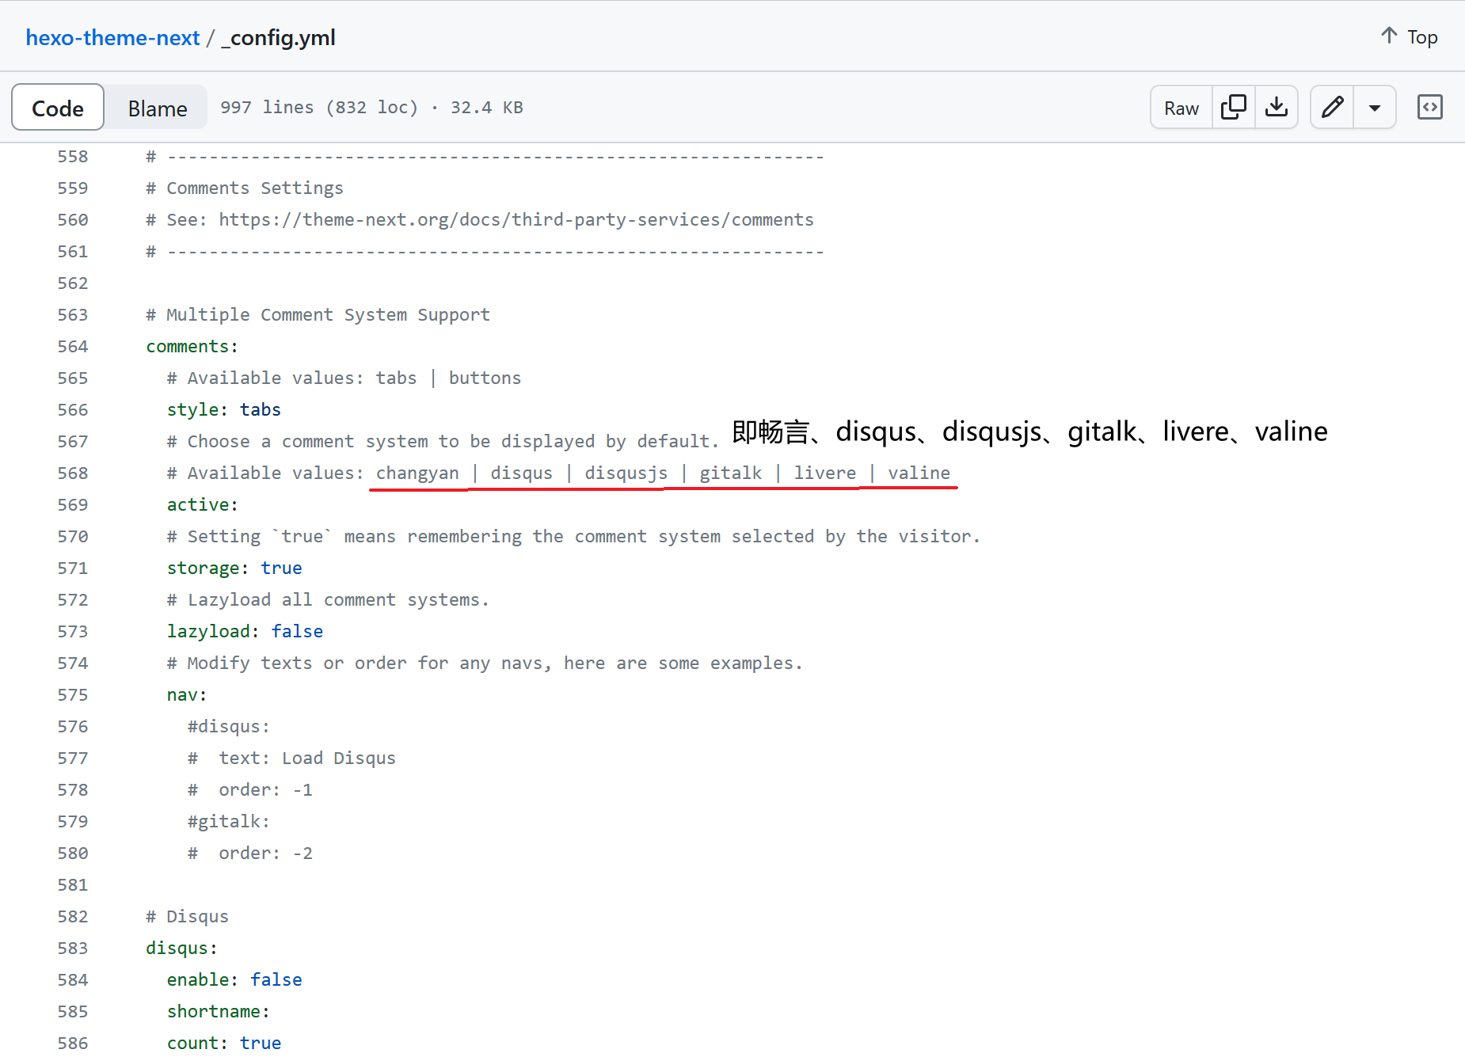Copy raw file contents icon
The image size is (1465, 1057).
pyautogui.click(x=1233, y=107)
